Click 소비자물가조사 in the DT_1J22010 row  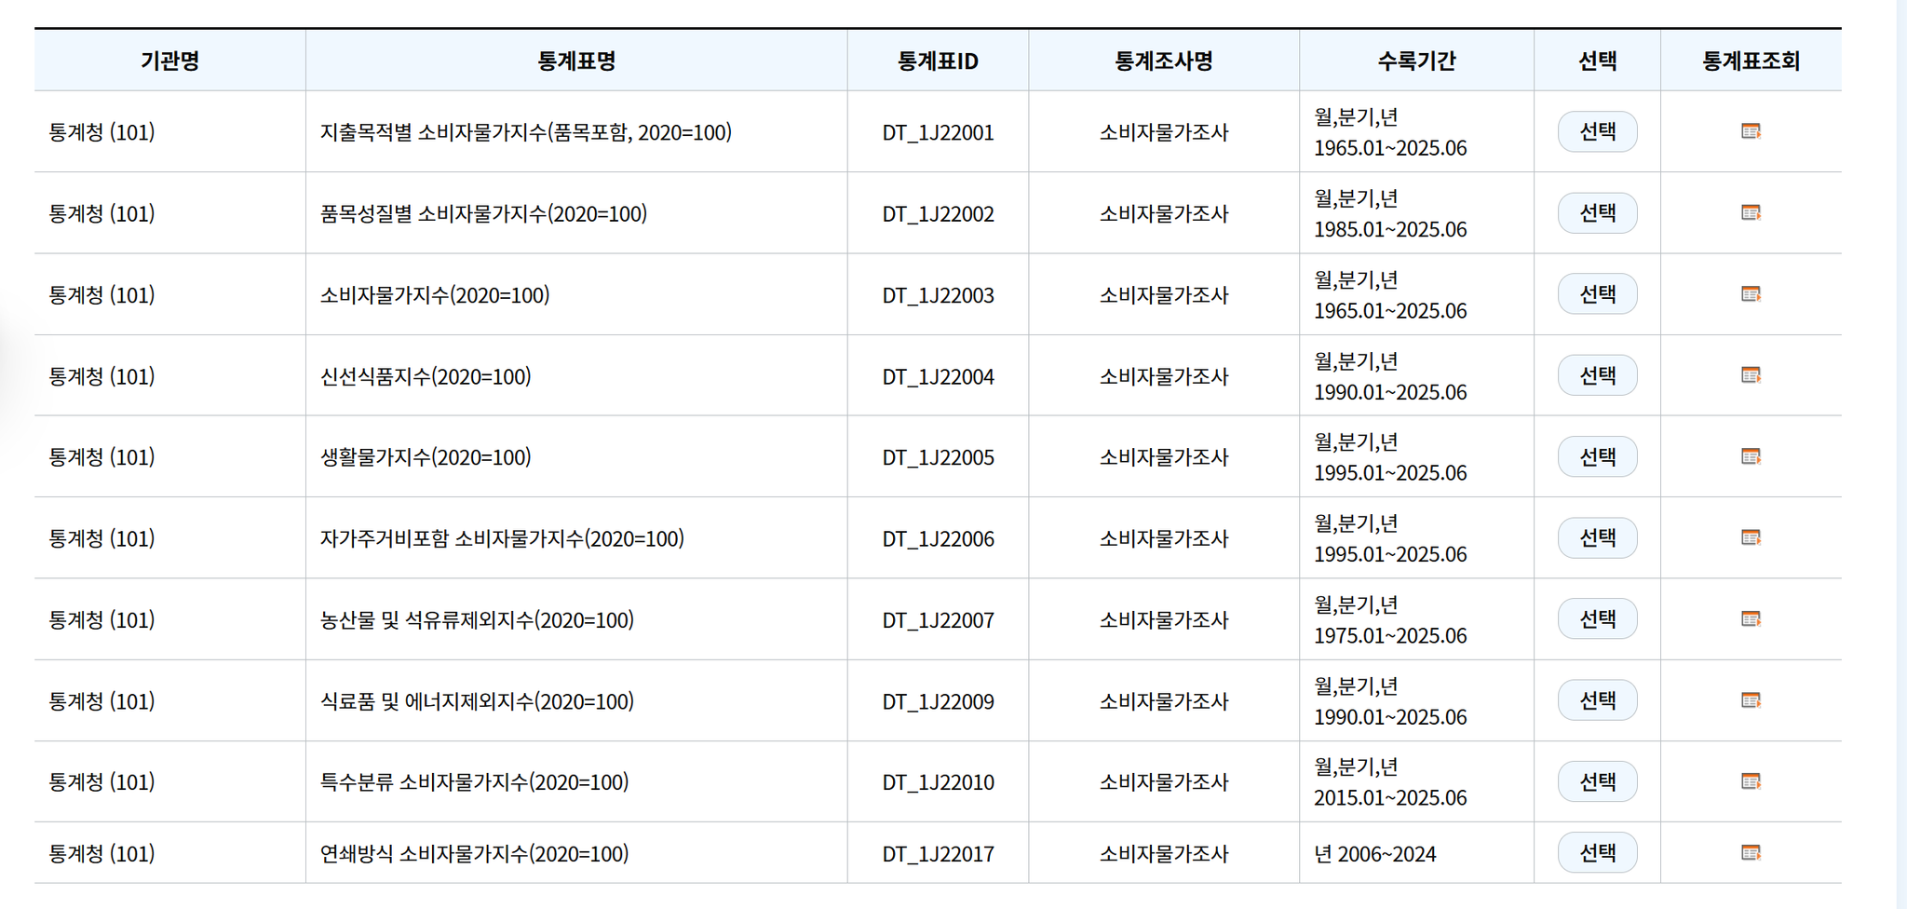coord(1164,782)
